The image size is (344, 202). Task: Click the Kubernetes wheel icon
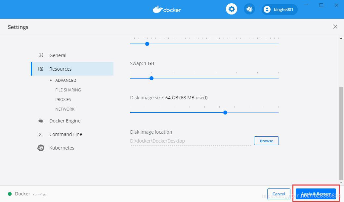pos(41,148)
